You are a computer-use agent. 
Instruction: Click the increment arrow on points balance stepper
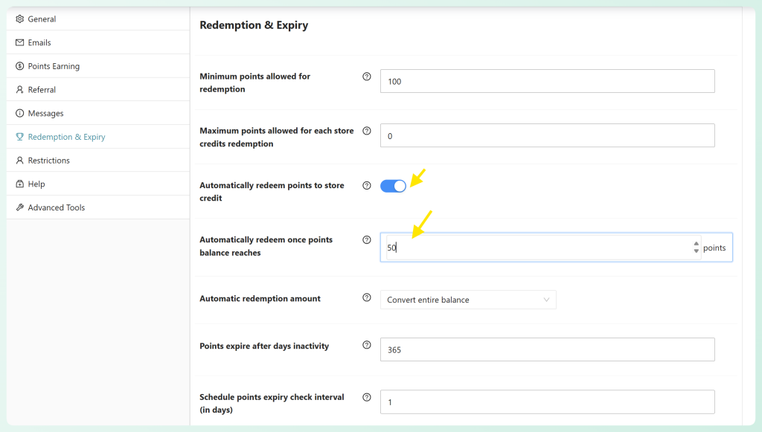coord(697,244)
